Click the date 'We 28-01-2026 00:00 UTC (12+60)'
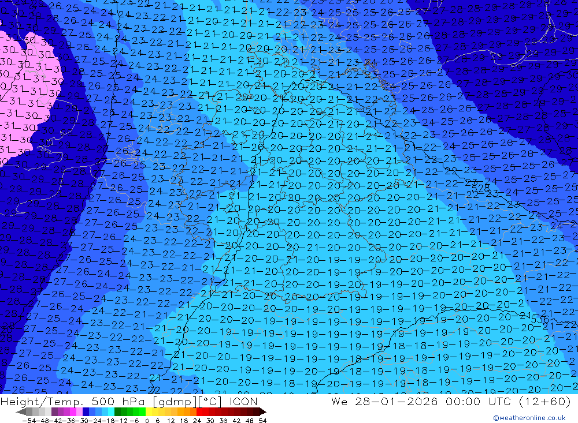578x423 pixels. click(451, 401)
